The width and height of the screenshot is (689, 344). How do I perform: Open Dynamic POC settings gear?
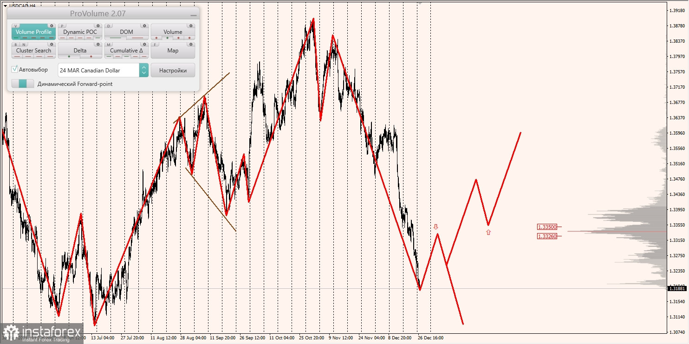click(x=98, y=26)
